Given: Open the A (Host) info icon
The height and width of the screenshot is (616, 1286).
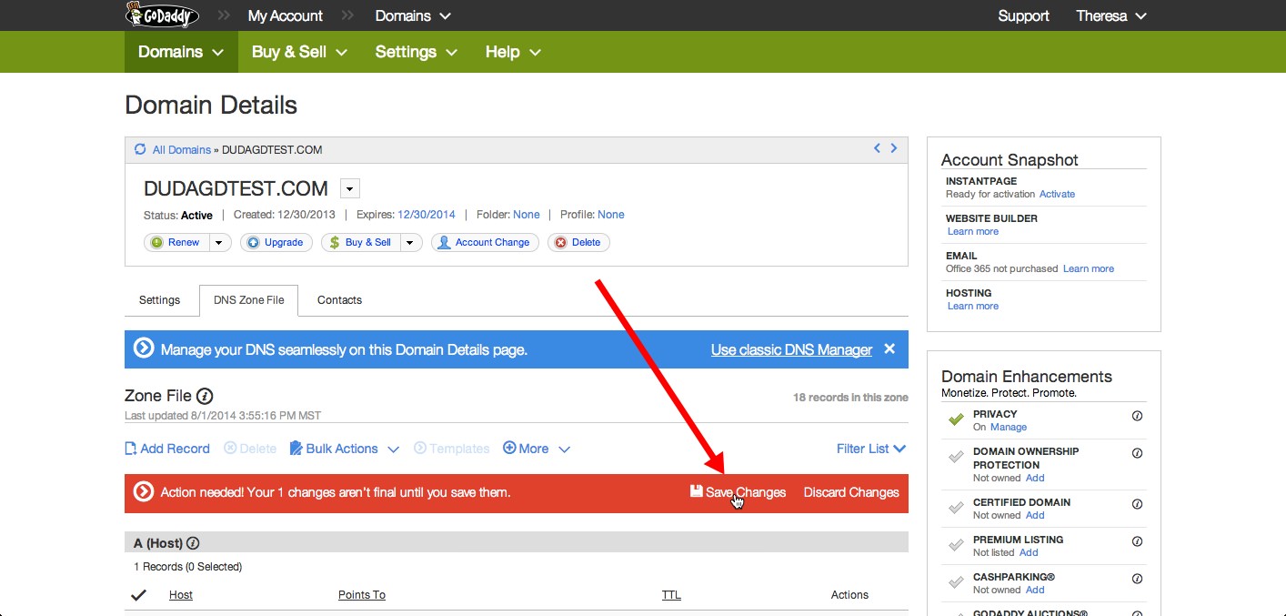Looking at the screenshot, I should pos(193,543).
